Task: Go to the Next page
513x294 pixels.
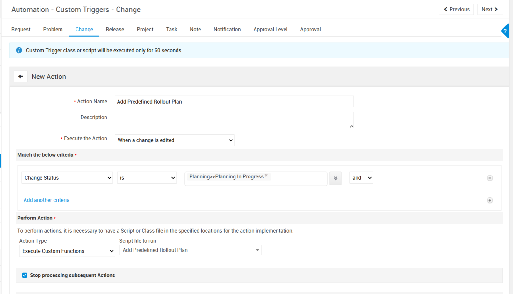Action: click(x=490, y=9)
